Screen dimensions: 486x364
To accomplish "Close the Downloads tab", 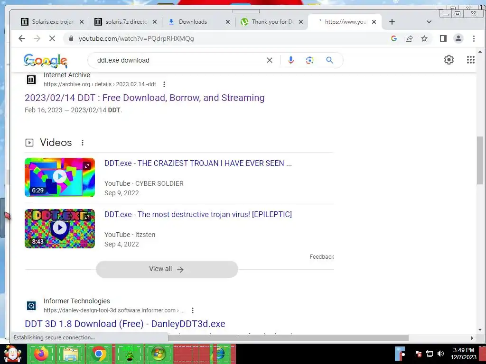I will pyautogui.click(x=227, y=22).
